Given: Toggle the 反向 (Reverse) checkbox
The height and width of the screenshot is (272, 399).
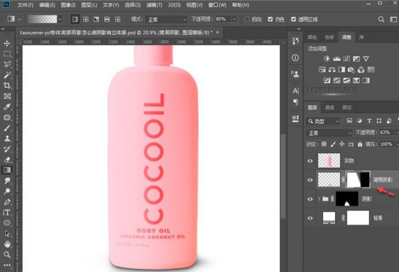Looking at the screenshot, I should pyautogui.click(x=247, y=19).
